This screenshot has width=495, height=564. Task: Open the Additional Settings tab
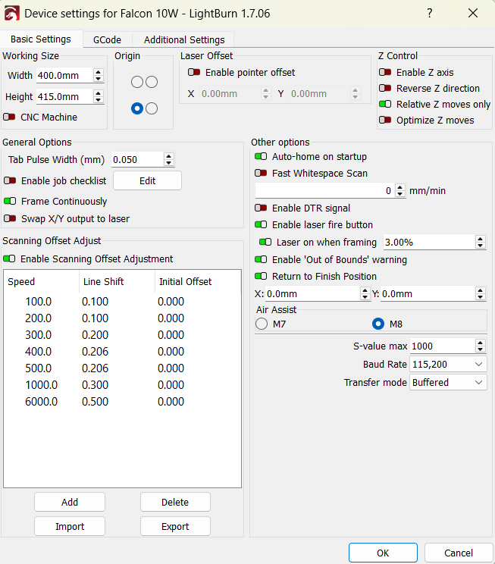(x=184, y=39)
